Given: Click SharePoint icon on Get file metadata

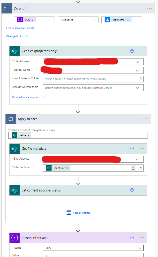Looking at the screenshot, I should coord(15,149).
